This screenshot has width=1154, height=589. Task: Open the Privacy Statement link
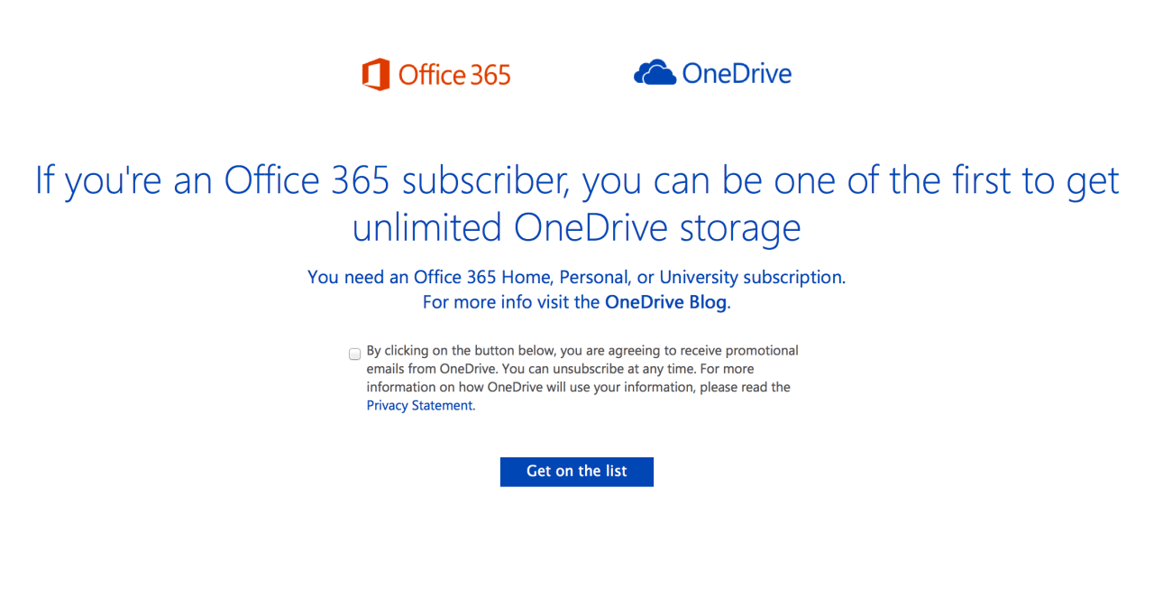pos(419,406)
